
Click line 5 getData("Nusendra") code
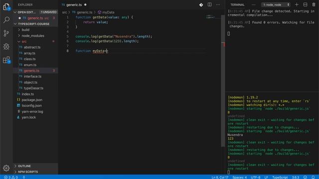coord(114,36)
